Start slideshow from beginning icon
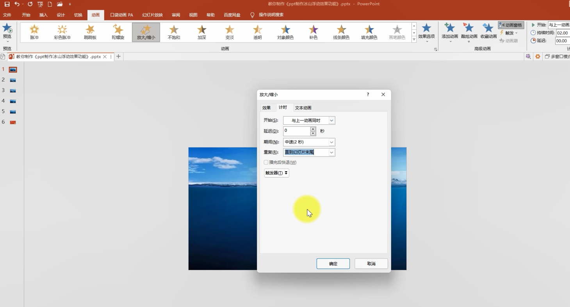The width and height of the screenshot is (570, 307). point(40,4)
